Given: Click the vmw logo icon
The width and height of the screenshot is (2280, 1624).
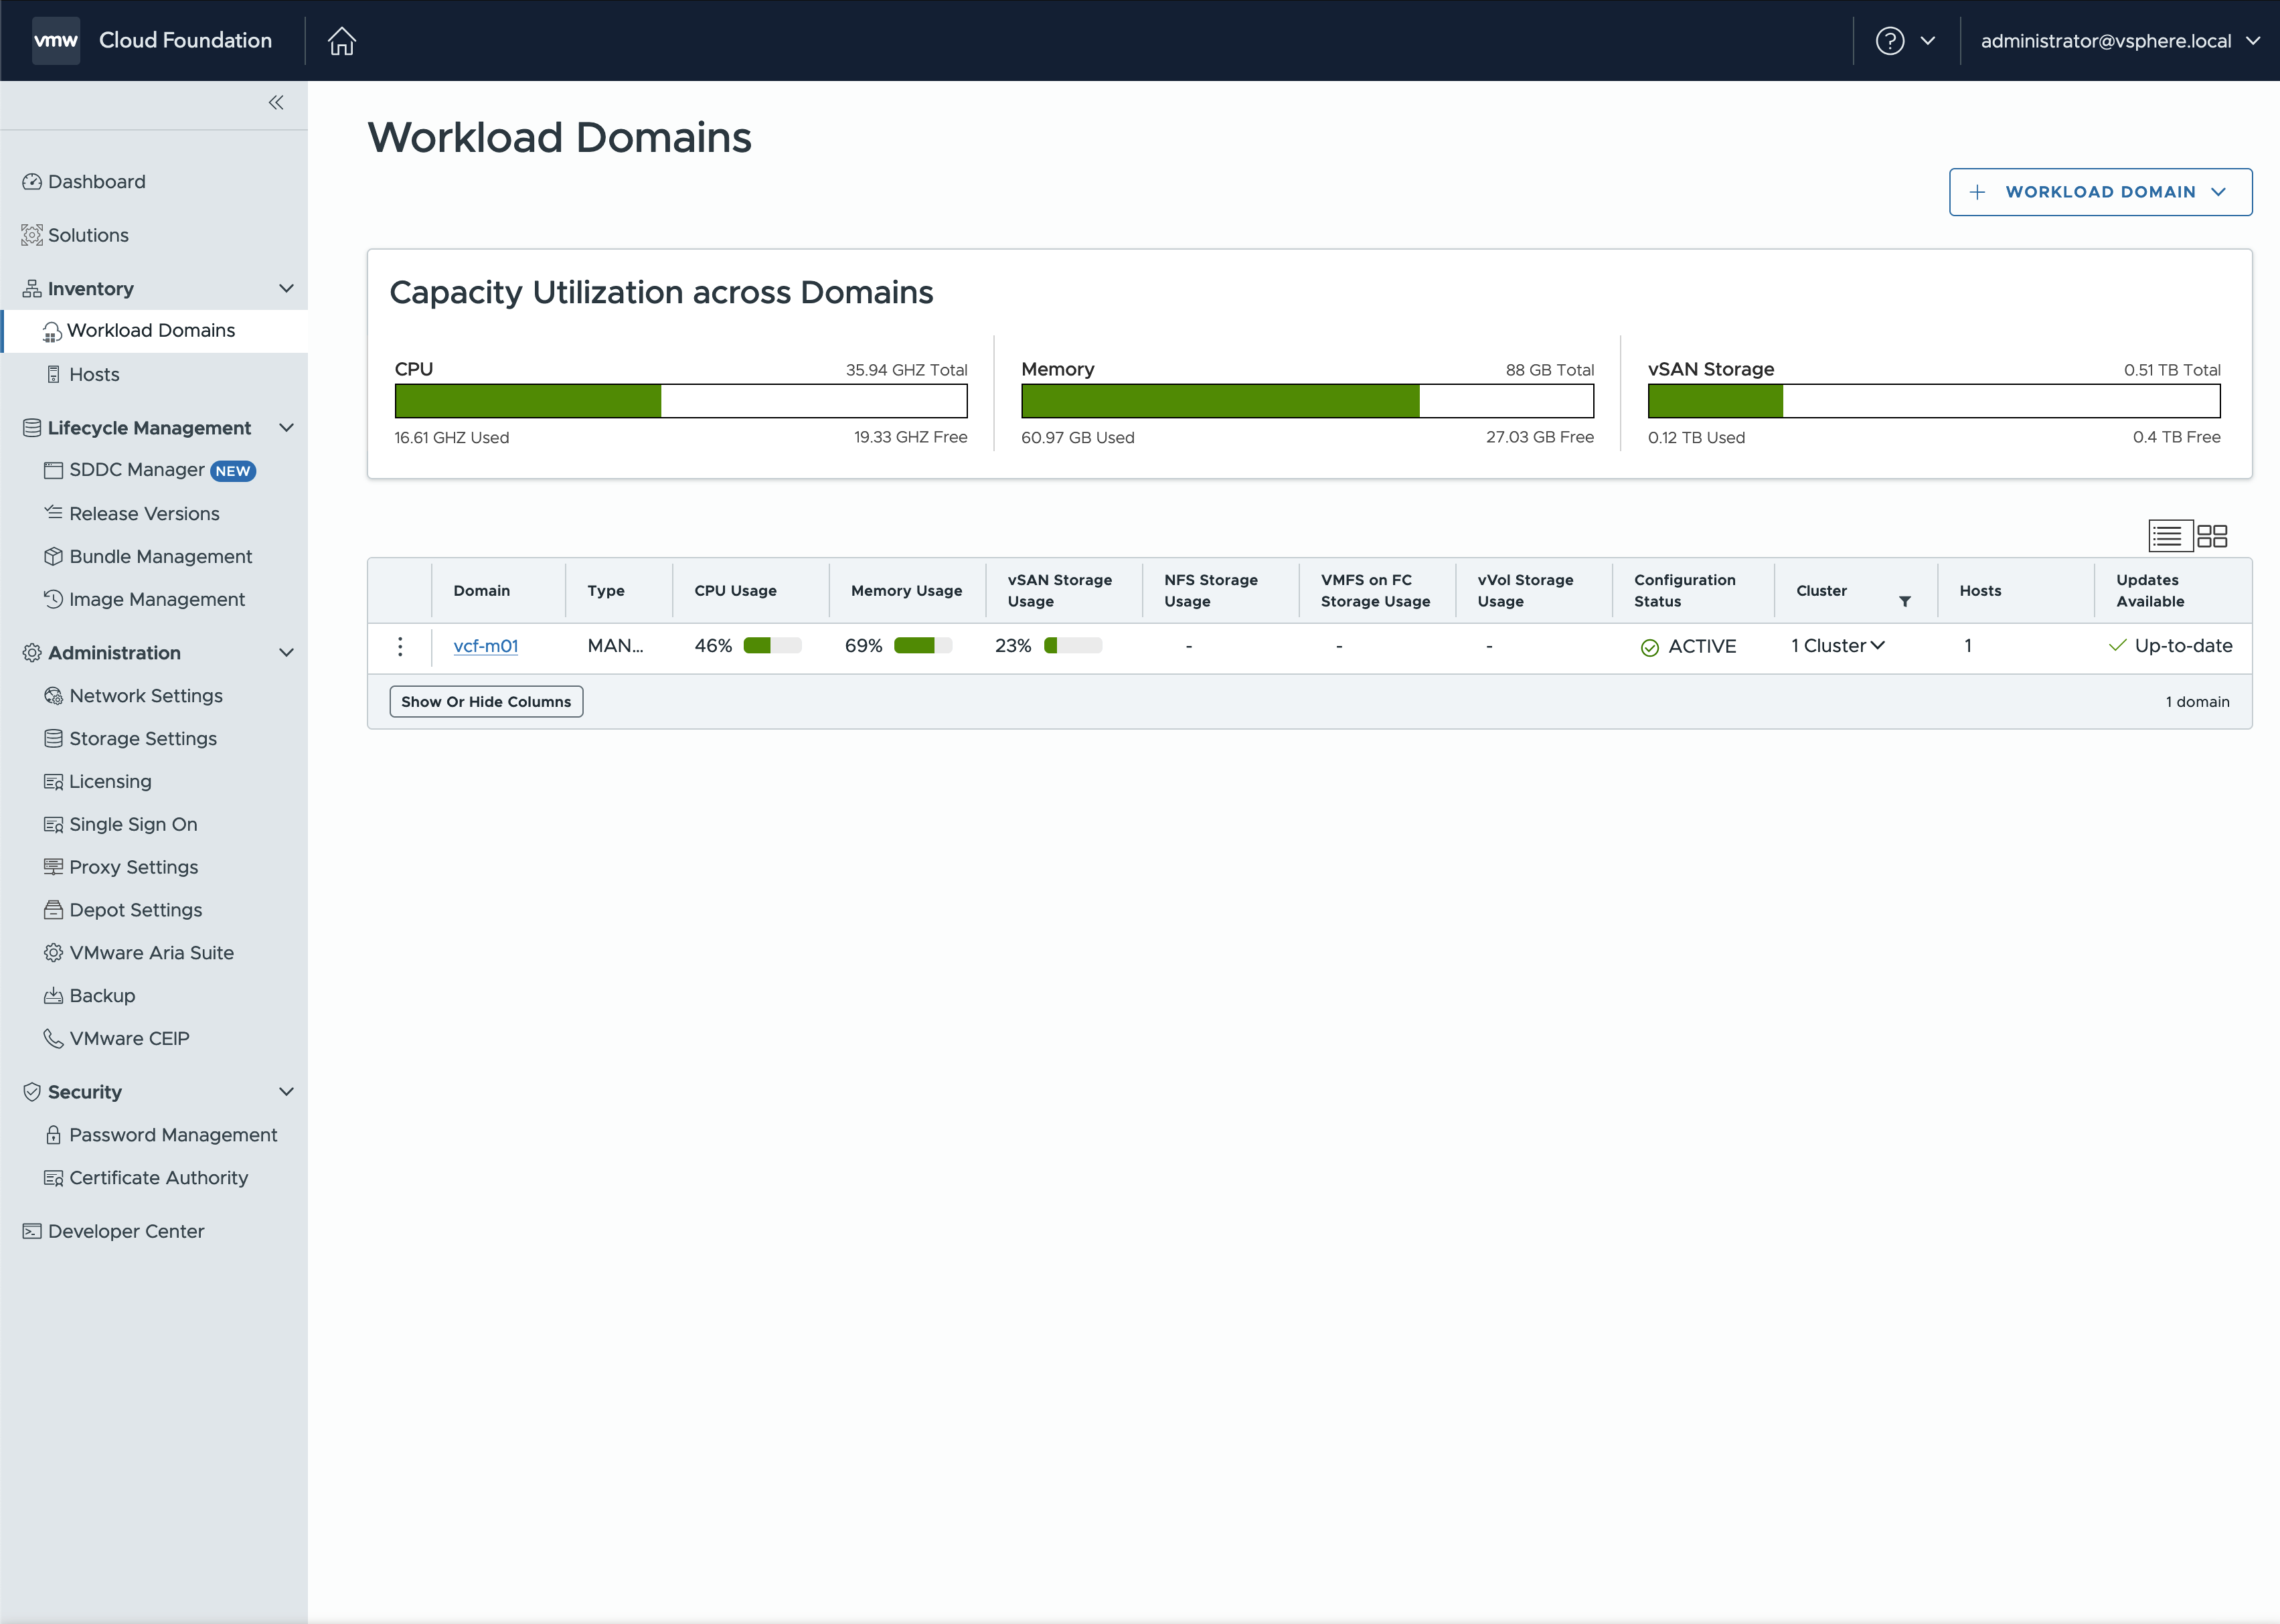Looking at the screenshot, I should pyautogui.click(x=56, y=41).
